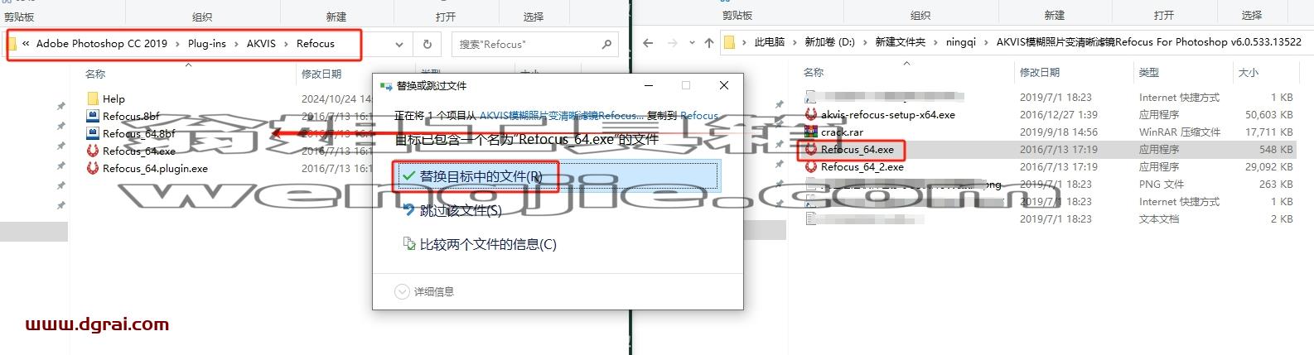Click date 2024/10/24 in left window
The height and width of the screenshot is (355, 1314).
(x=336, y=98)
